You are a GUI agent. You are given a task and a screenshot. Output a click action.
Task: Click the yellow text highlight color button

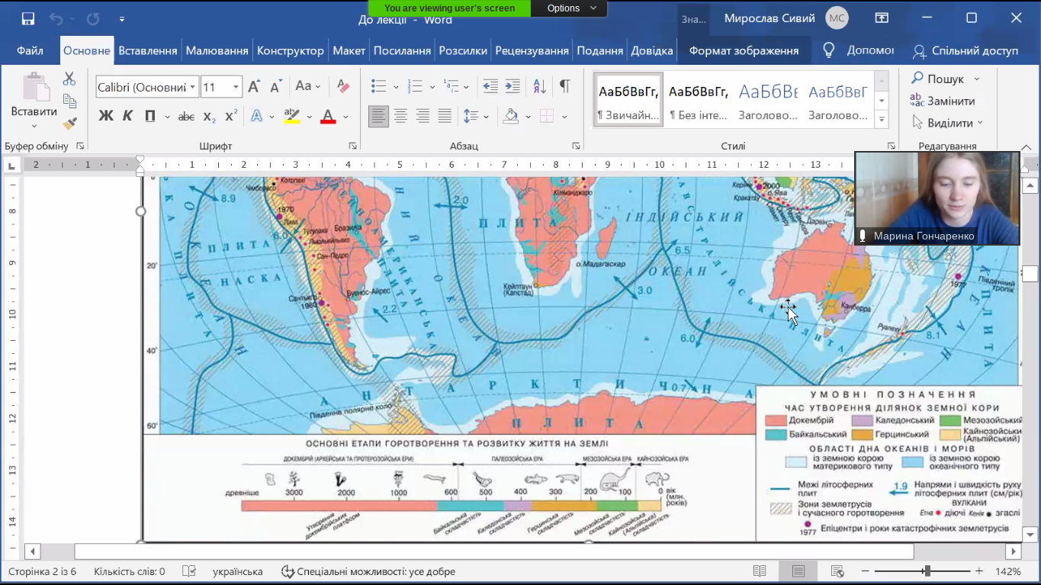tap(291, 117)
